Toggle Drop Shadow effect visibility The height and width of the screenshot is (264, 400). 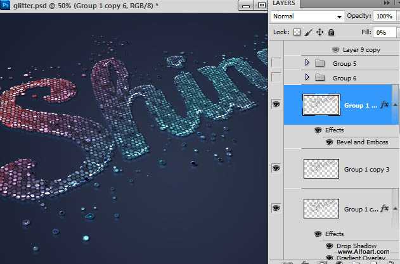[x=328, y=246]
